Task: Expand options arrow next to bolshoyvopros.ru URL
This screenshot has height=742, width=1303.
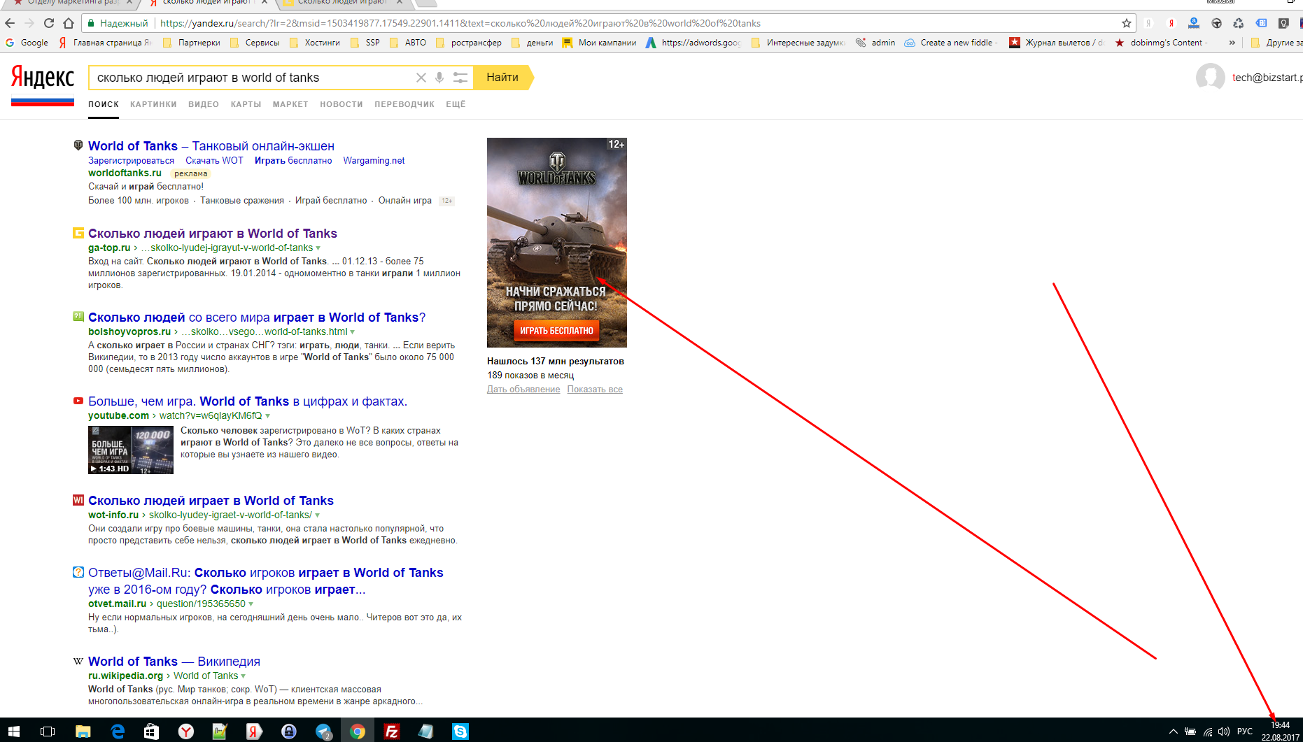Action: coord(353,332)
